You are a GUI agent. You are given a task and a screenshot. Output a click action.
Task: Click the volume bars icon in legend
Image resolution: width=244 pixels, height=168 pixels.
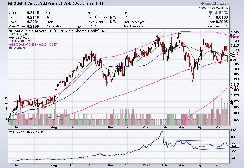(10, 48)
